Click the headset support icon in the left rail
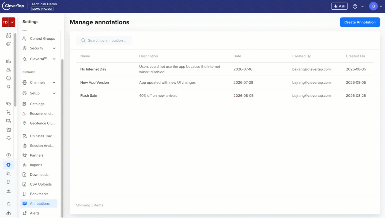Viewport: 385px width, 218px height. point(9,138)
